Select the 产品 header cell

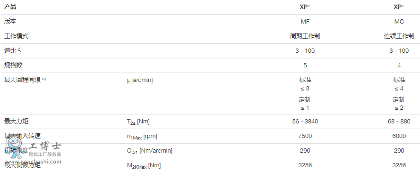point(10,7)
